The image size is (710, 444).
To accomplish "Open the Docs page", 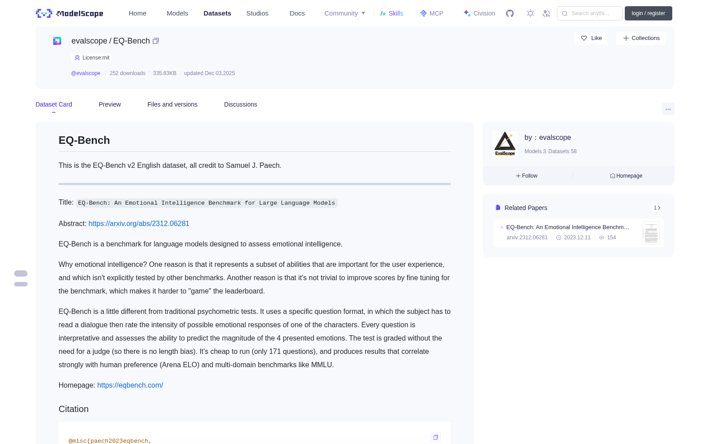I will (297, 13).
